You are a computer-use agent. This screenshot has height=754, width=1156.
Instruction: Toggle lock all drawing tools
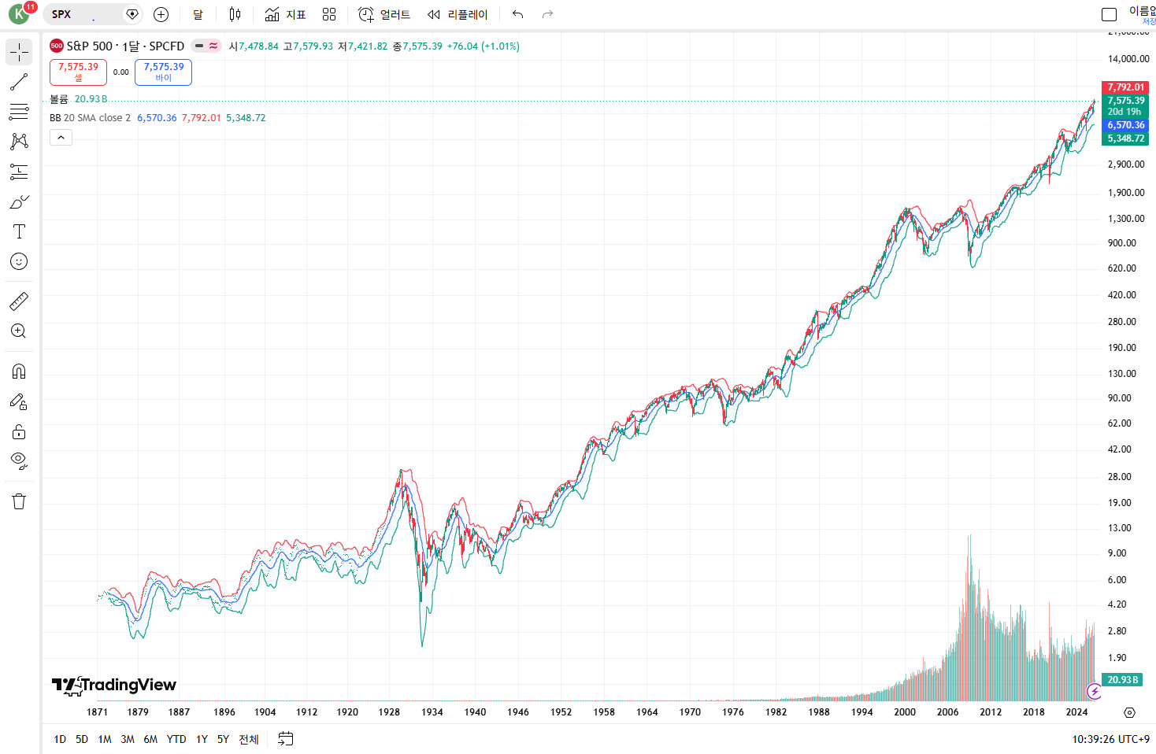[x=19, y=431]
